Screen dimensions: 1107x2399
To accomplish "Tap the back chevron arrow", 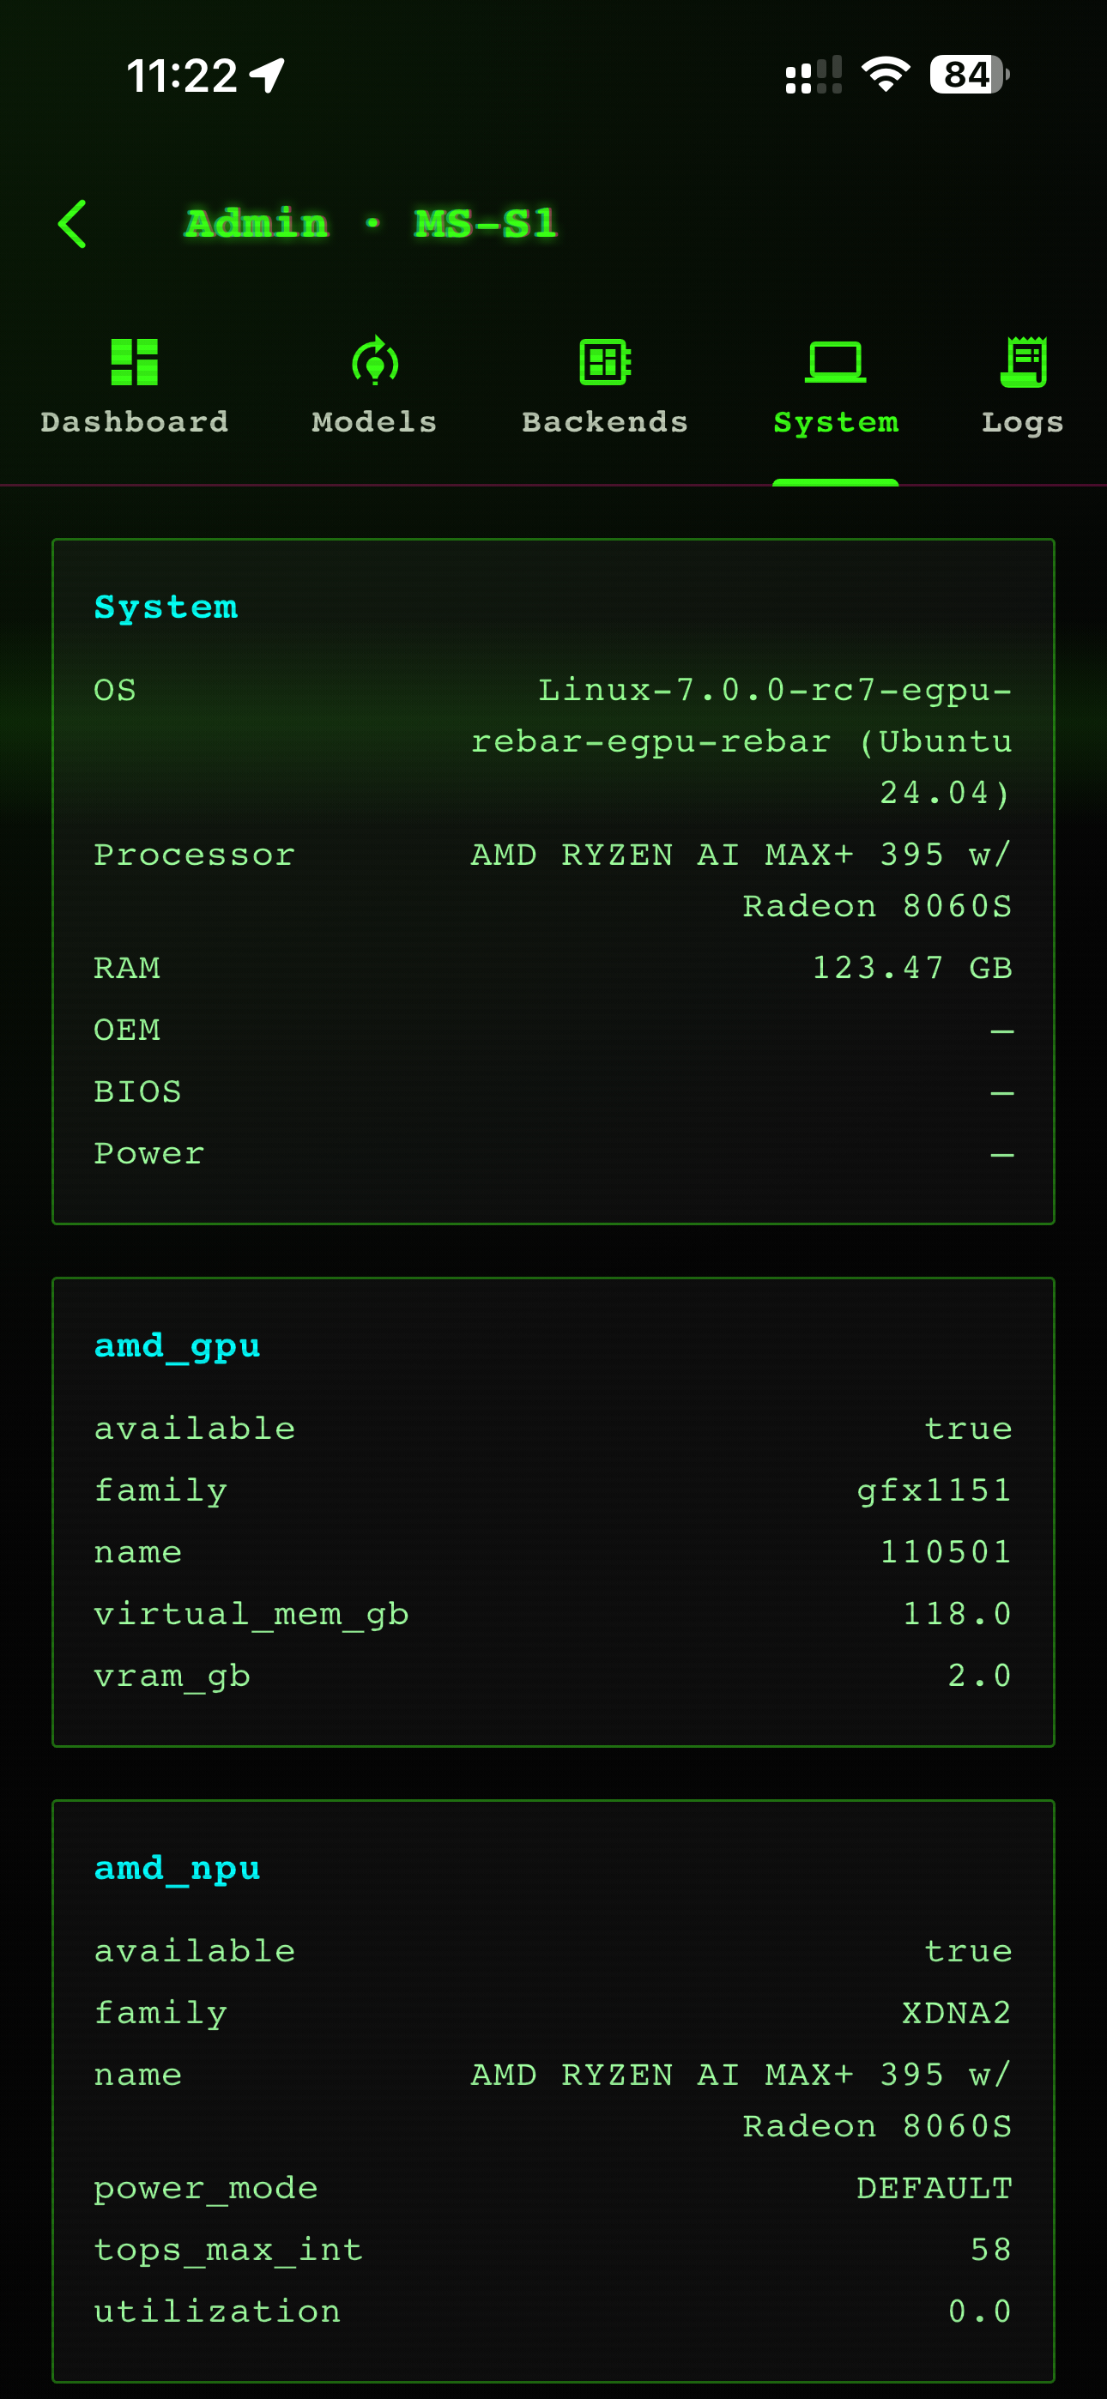I will 73,223.
